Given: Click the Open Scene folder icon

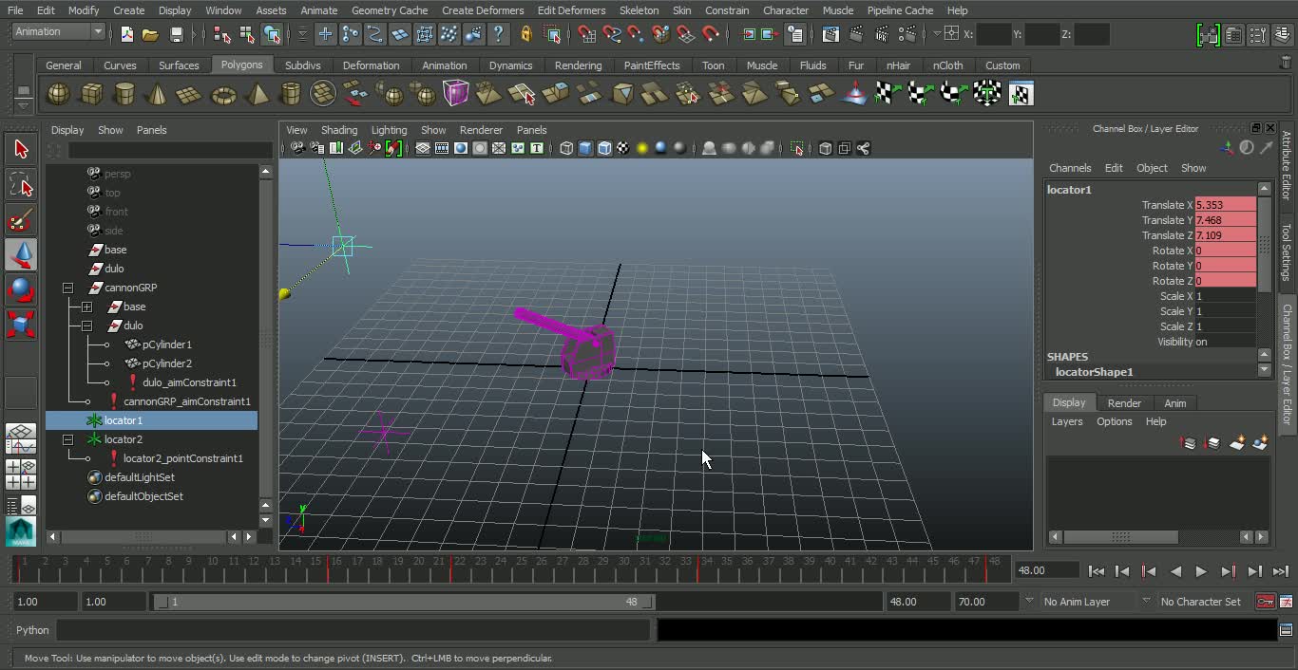Looking at the screenshot, I should [150, 34].
